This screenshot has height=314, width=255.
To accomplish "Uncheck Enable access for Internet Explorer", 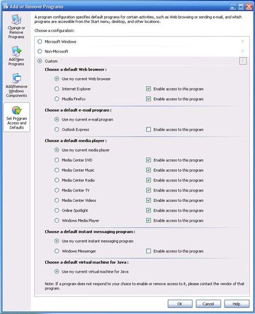I will [x=148, y=88].
